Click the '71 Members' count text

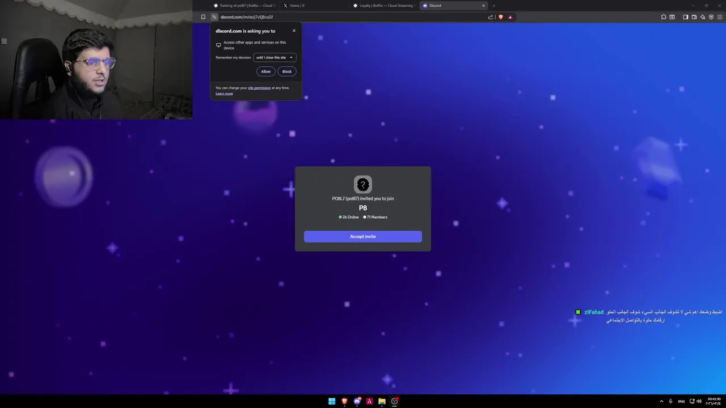(377, 217)
